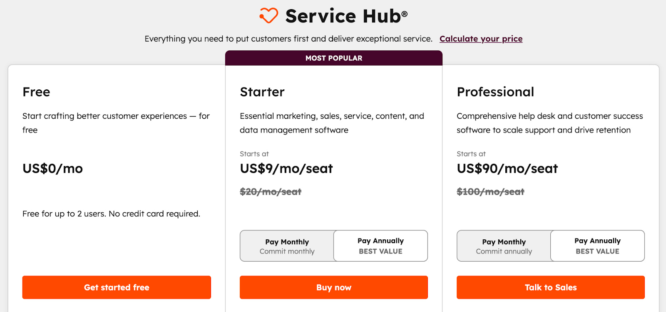This screenshot has width=666, height=312.
Task: Select Pay Annually for the Starter plan
Action: [x=380, y=246]
